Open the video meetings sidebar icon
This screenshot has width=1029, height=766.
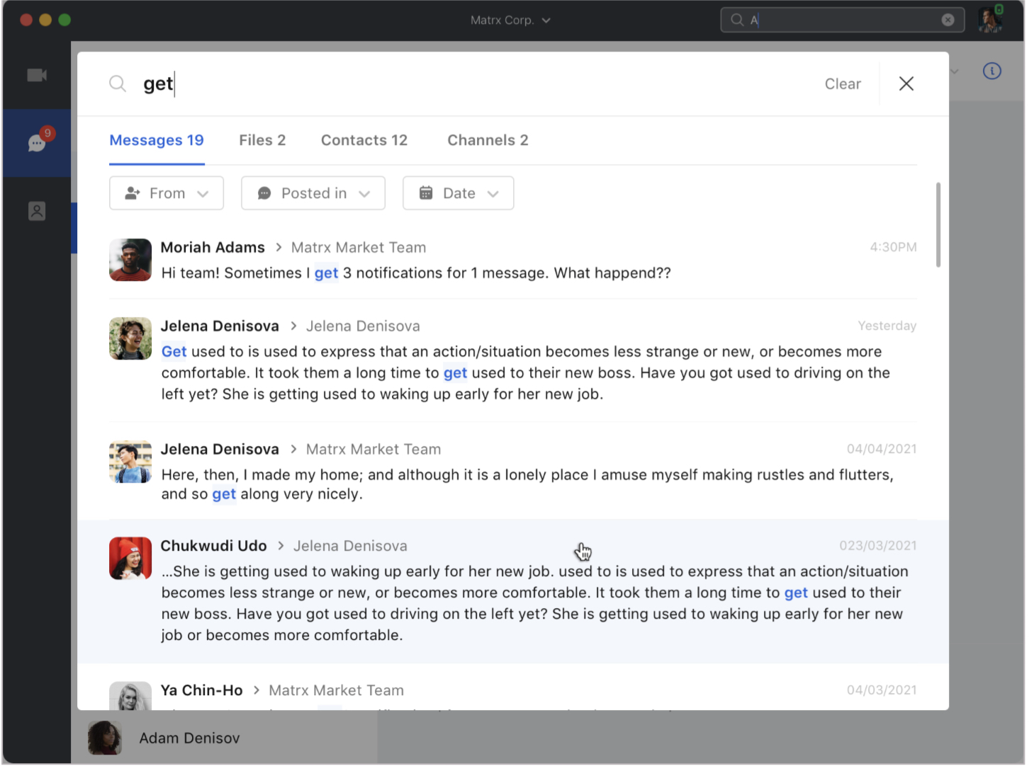[37, 75]
